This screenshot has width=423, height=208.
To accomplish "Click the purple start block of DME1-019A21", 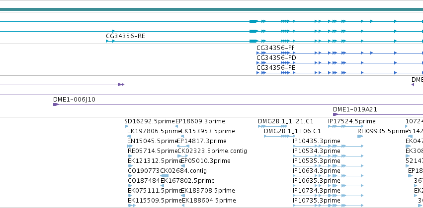I will 336,114.
